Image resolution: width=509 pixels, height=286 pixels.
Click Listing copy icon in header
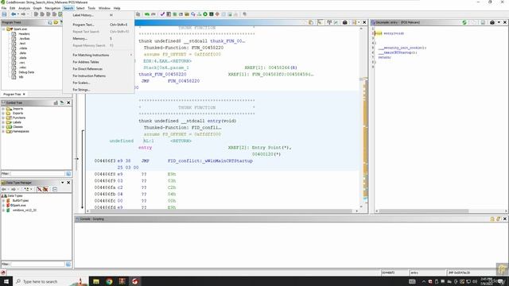(x=311, y=22)
